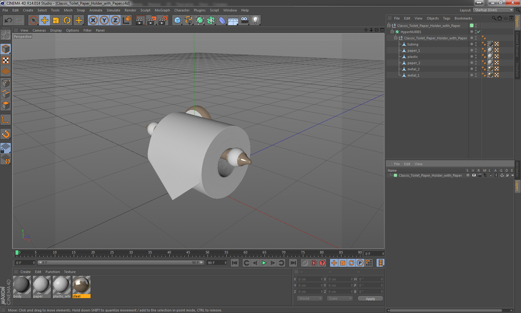Enable the Axis tool
The width and height of the screenshot is (521, 313).
(x=6, y=120)
